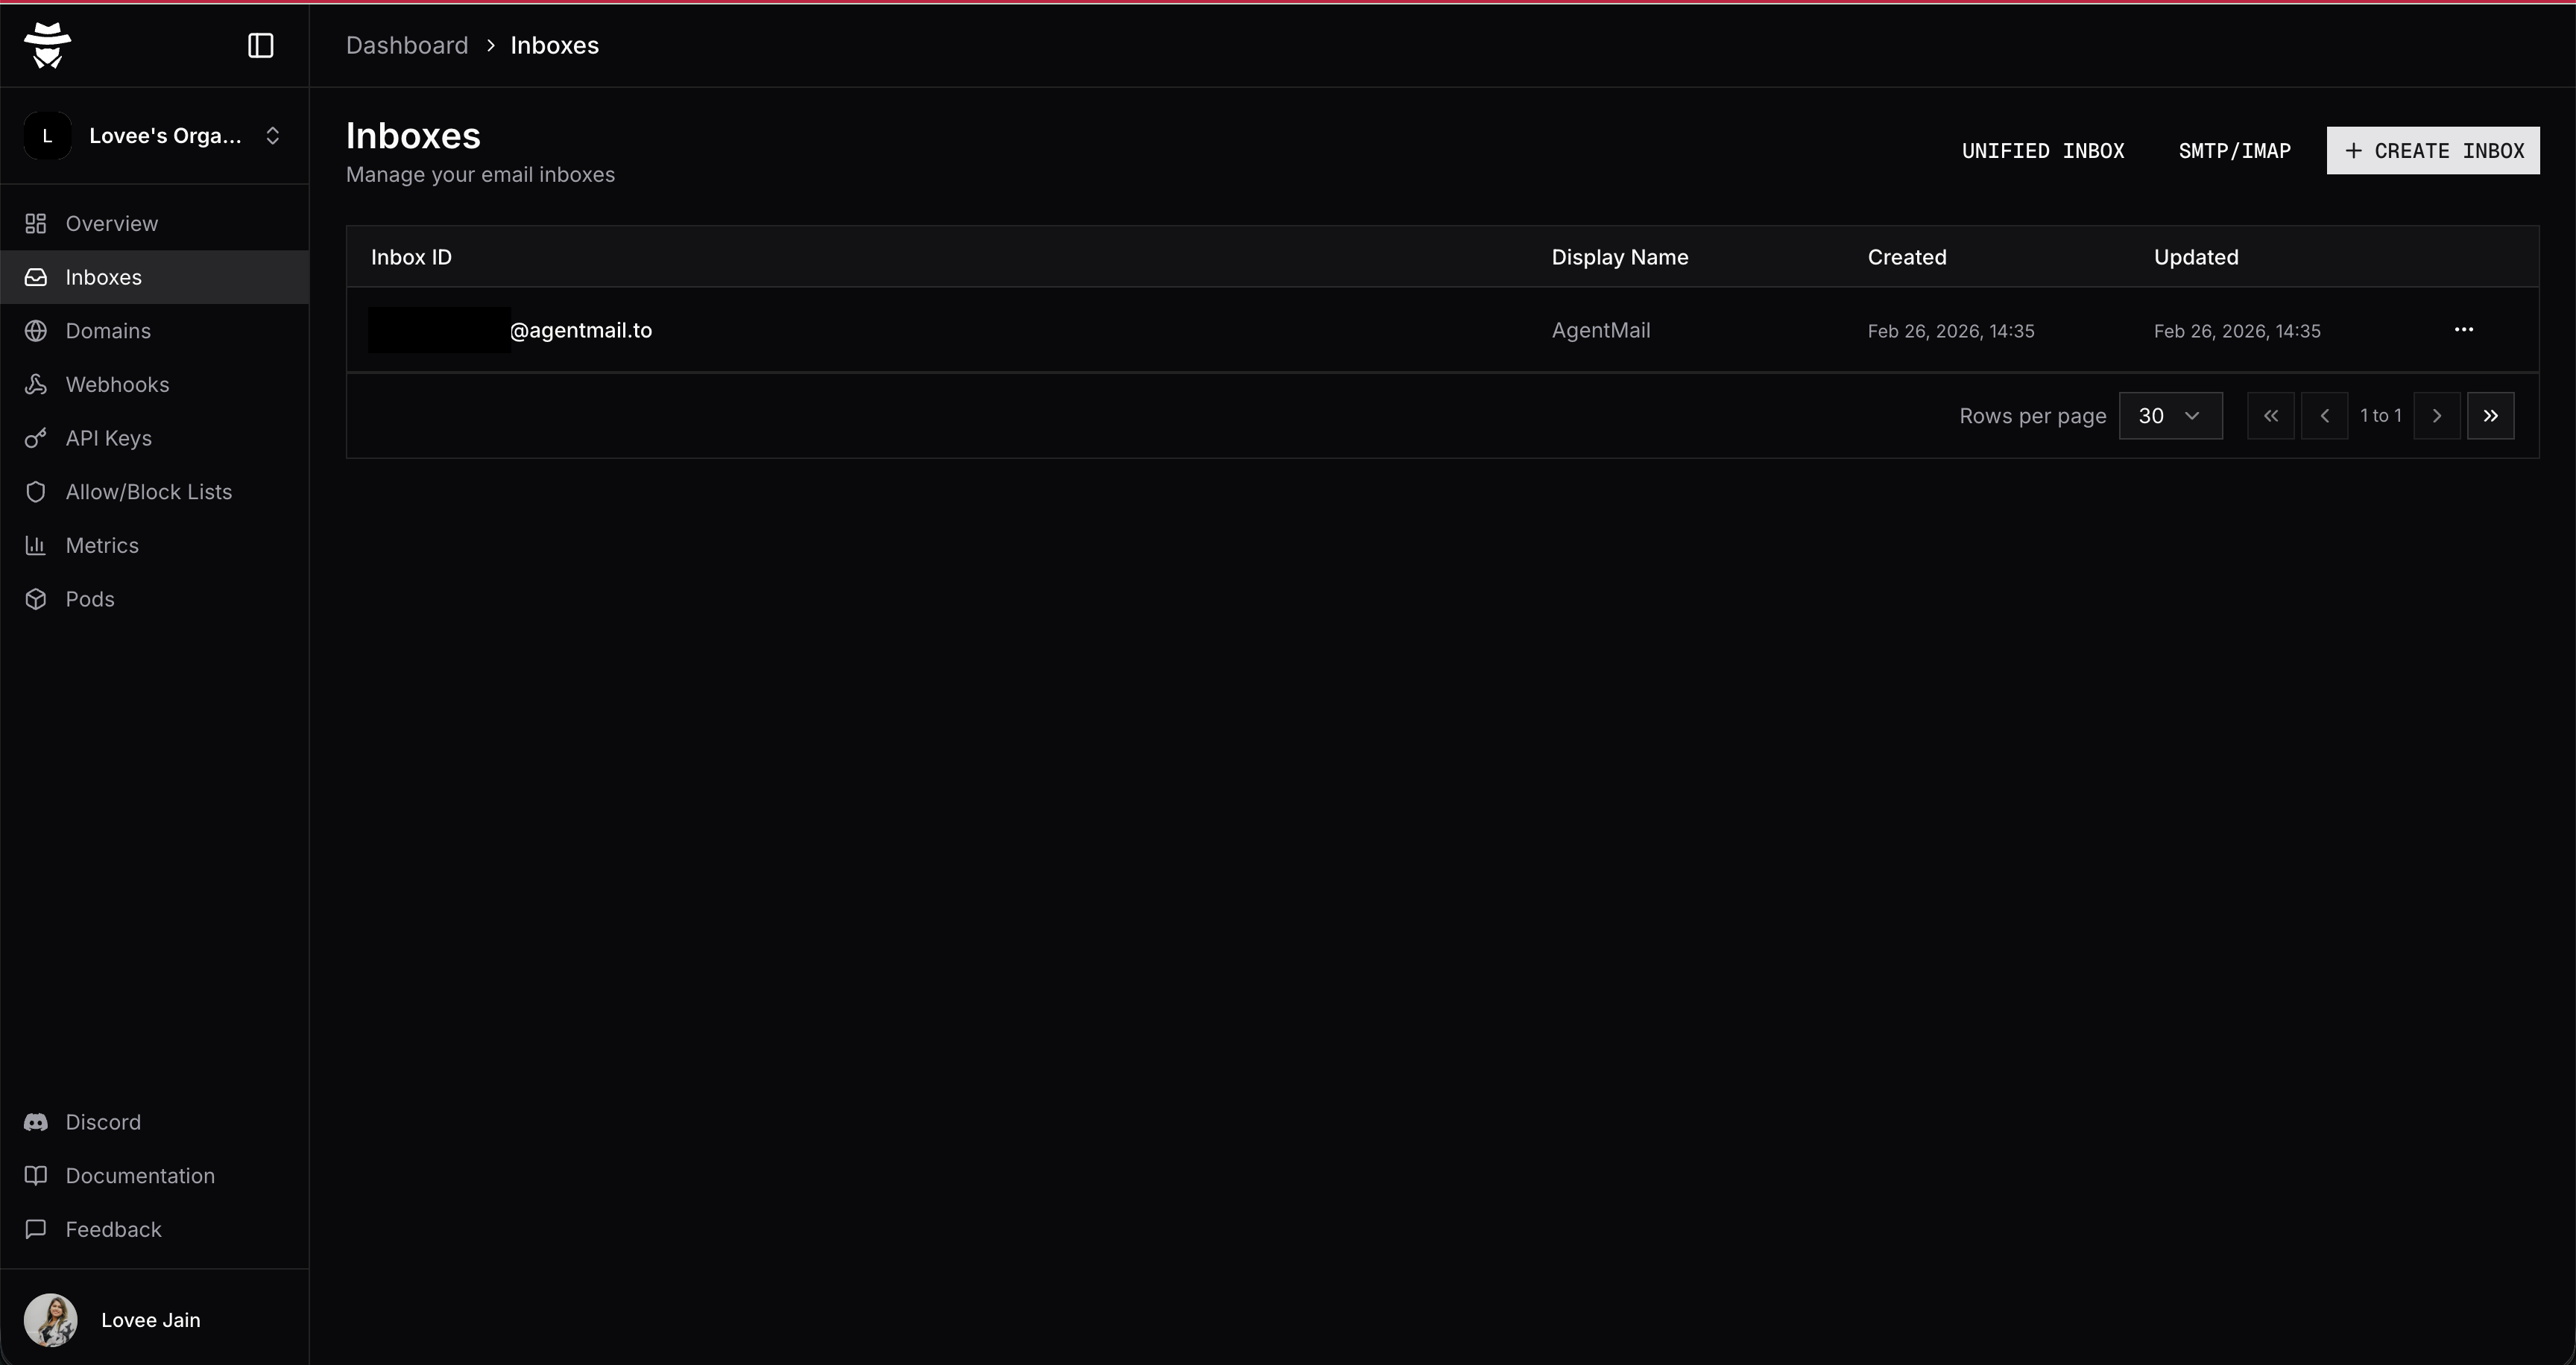Open the Rows per page dropdown
Screen dimensions: 2576x1365
[x=2171, y=415]
